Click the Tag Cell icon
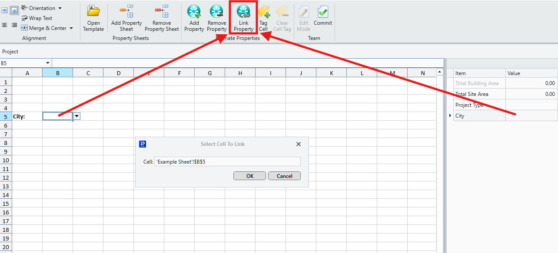The image size is (558, 253). point(263,11)
